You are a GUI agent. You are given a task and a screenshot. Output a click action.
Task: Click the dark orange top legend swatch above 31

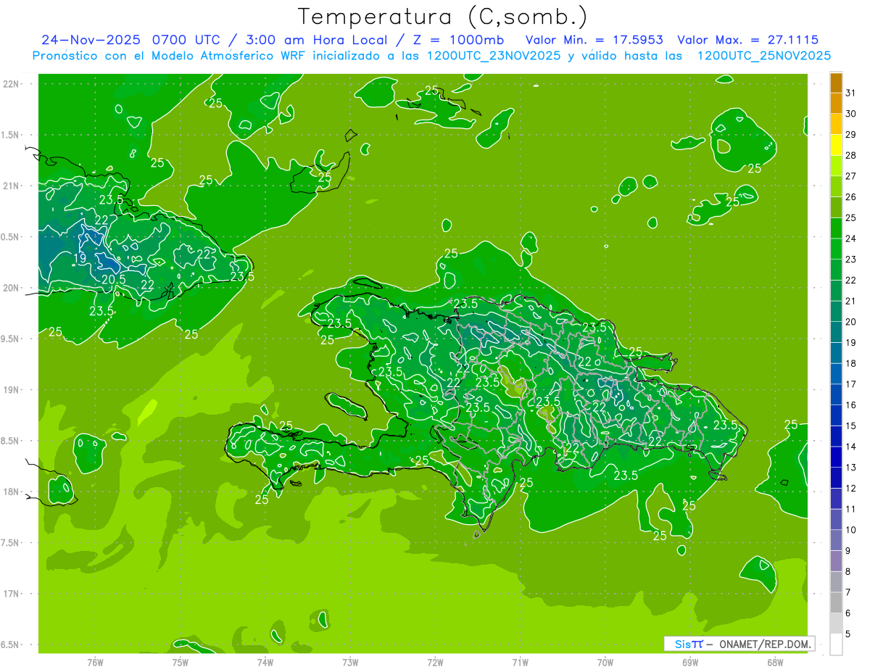pyautogui.click(x=836, y=83)
